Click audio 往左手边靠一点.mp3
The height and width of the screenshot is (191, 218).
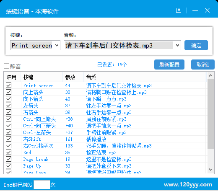tap(109, 106)
